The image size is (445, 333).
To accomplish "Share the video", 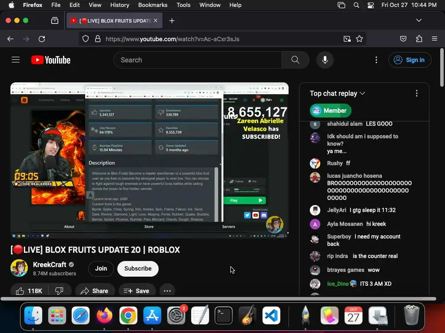I will pos(95,291).
